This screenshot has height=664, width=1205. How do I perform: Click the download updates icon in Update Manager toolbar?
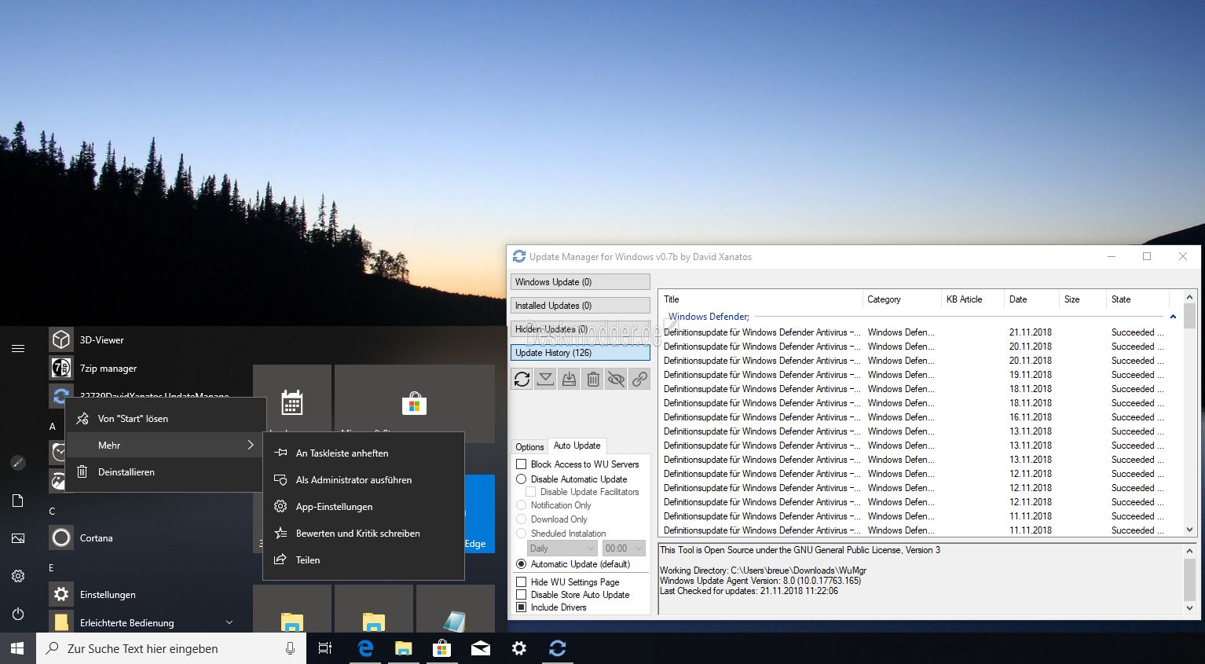[x=545, y=380]
